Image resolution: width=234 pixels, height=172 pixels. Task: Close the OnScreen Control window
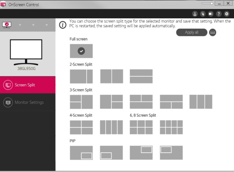coord(228,3)
